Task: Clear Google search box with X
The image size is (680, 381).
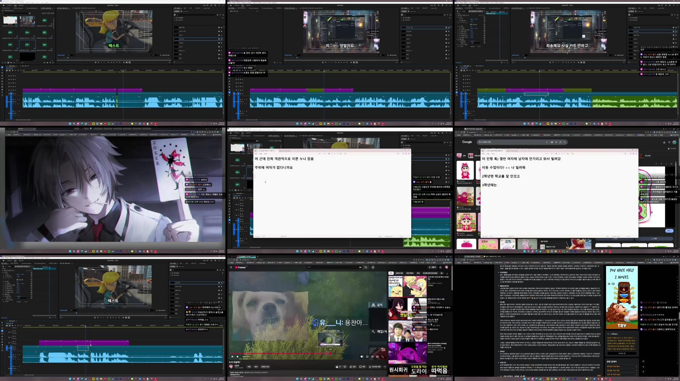Action: 547,142
